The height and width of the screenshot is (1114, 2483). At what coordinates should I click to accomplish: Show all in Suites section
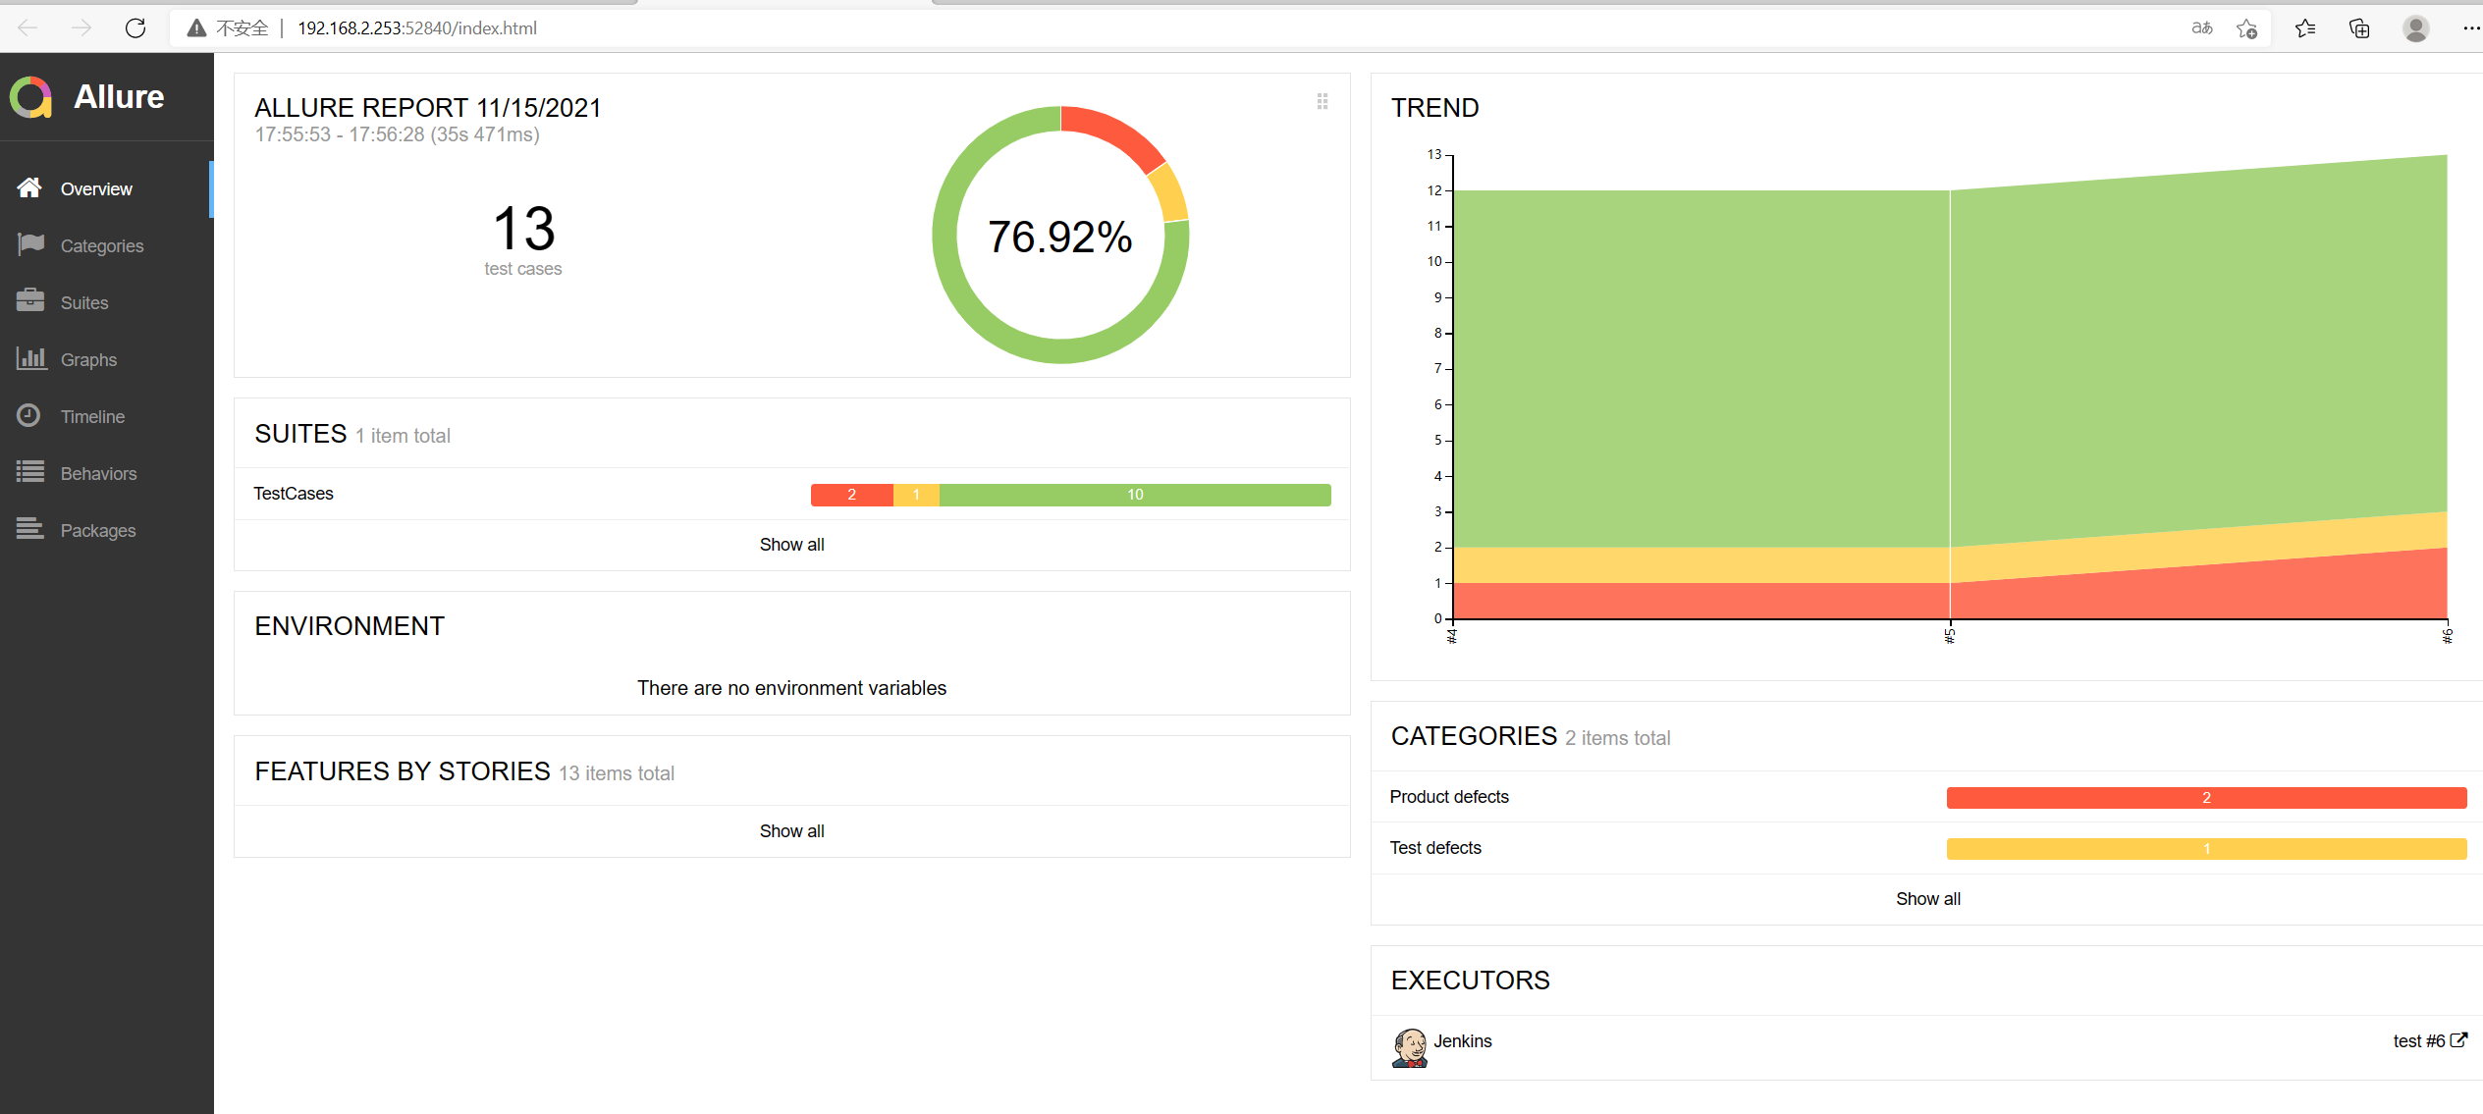pos(791,545)
